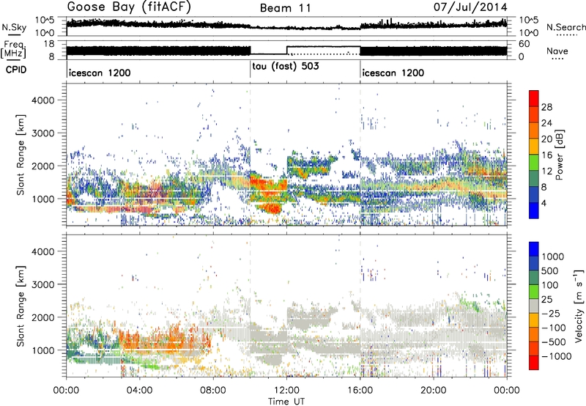Click "icescan 1200" label starting at 16:00
The image size is (586, 406).
click(393, 73)
